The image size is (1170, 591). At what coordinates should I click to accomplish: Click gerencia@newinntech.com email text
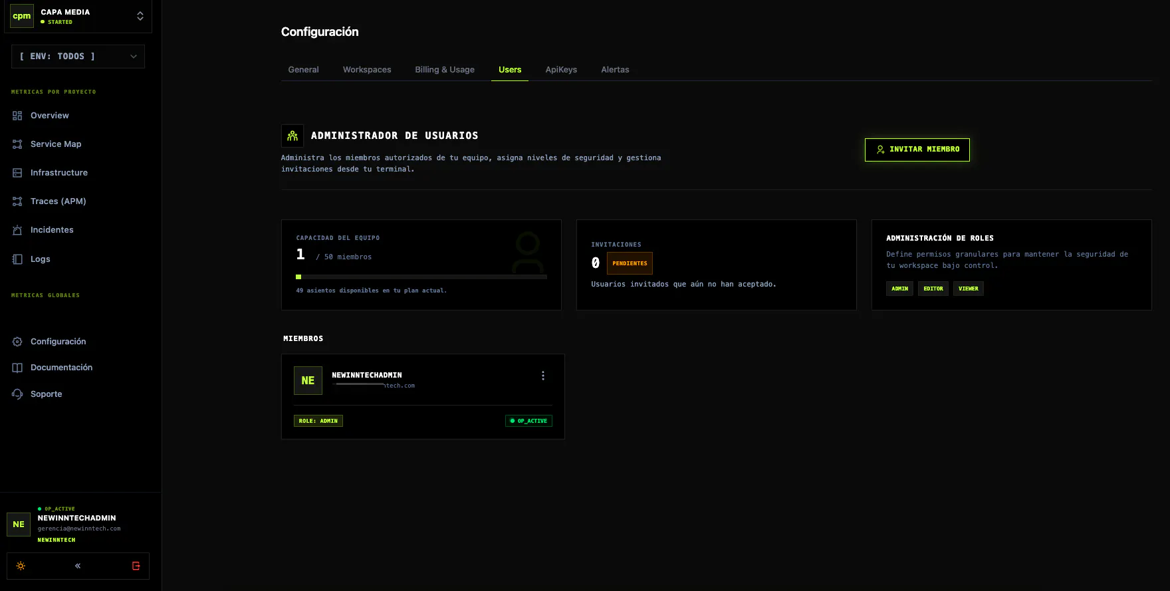[79, 529]
